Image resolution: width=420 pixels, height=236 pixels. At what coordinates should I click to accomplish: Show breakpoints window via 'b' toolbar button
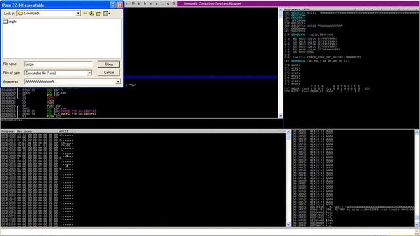[x=145, y=3]
